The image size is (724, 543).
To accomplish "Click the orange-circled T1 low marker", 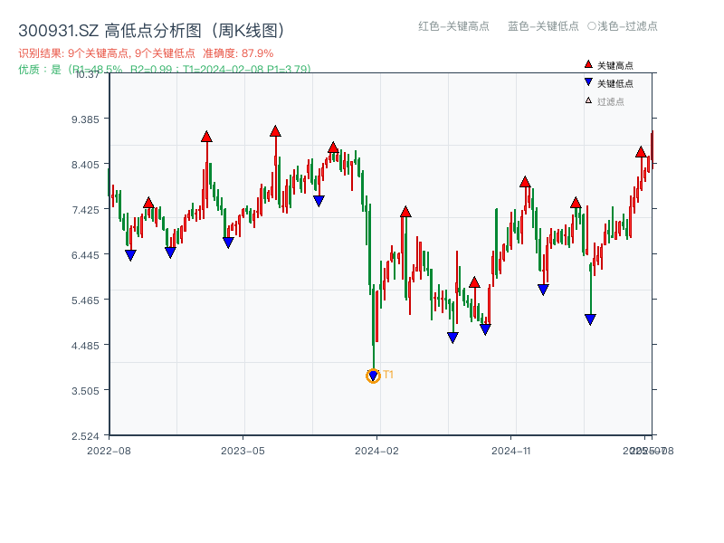I will (x=373, y=376).
